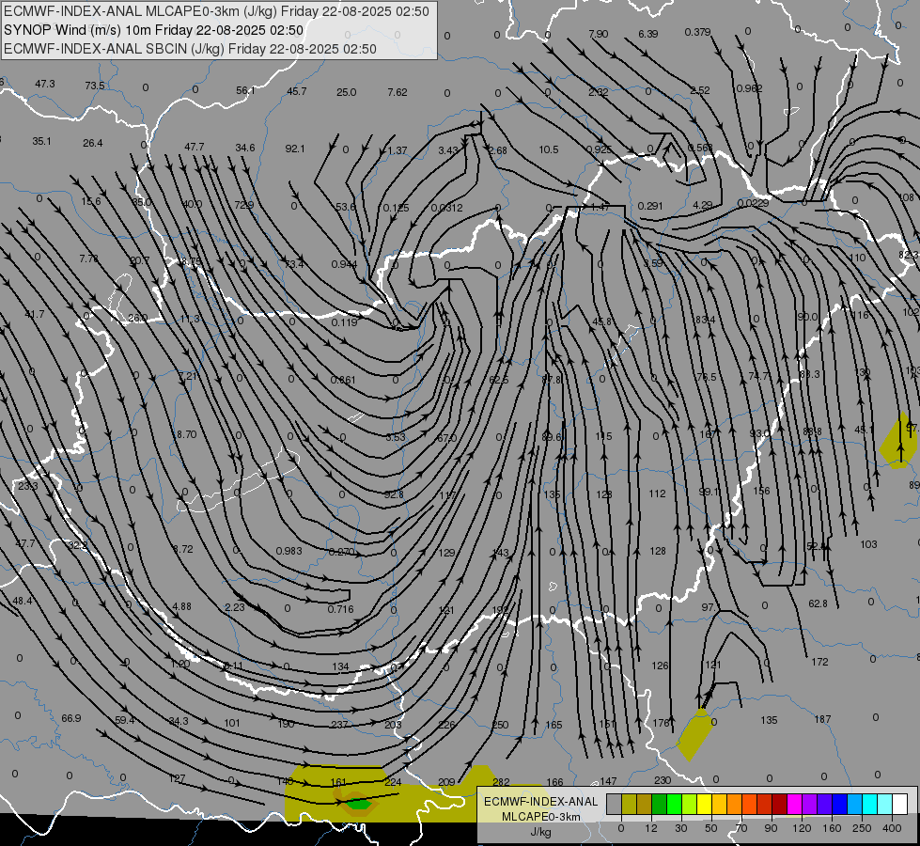Click the map value '62.8'
The height and width of the screenshot is (846, 920).
pyautogui.click(x=818, y=603)
